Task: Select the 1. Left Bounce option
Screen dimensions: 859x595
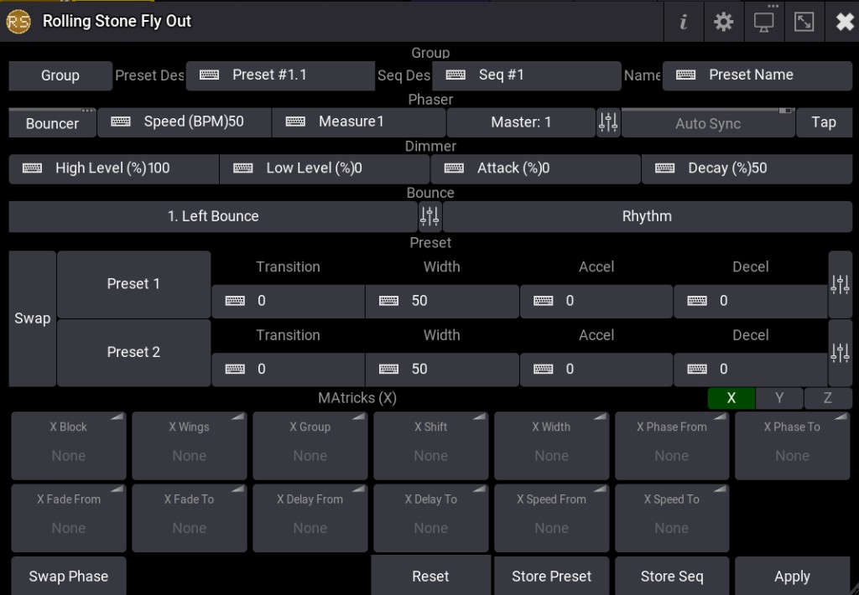Action: click(213, 216)
